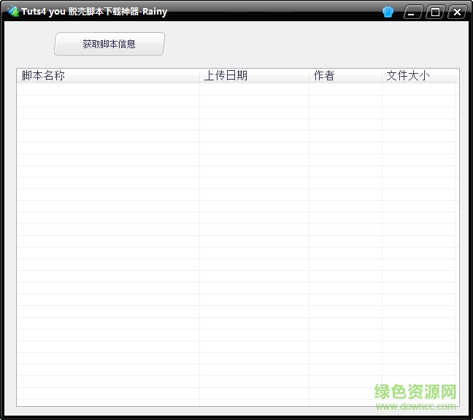Click the divider between 上传日期 and 作者
This screenshot has width=473, height=420.
click(309, 76)
